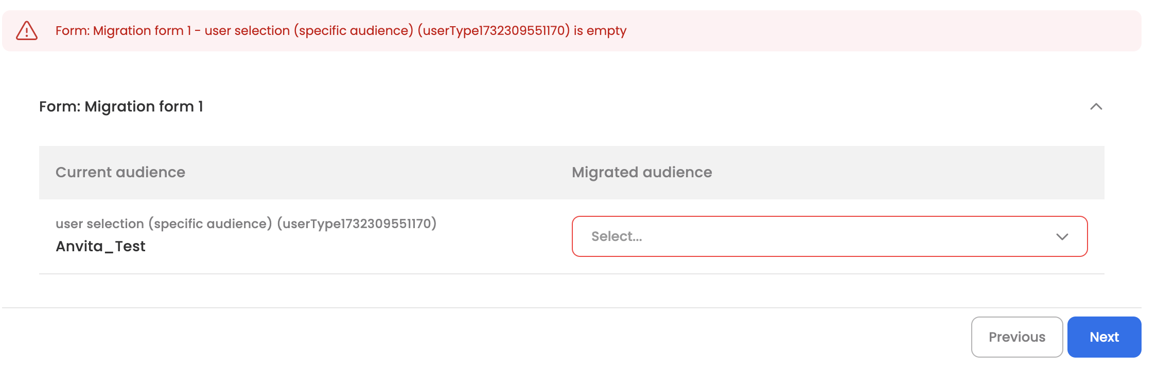Open the Migrated audience Select dropdown
This screenshot has width=1157, height=372.
[x=829, y=236]
